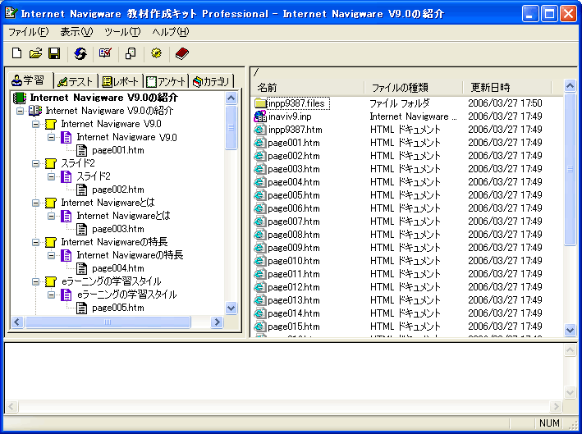This screenshot has width=582, height=434.
Task: Select the page014.htm file name
Action: (x=294, y=313)
